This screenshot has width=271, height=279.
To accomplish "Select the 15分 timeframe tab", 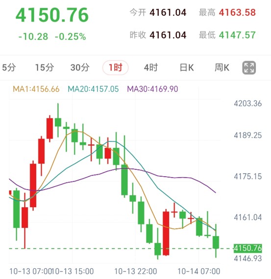I will [x=45, y=68].
